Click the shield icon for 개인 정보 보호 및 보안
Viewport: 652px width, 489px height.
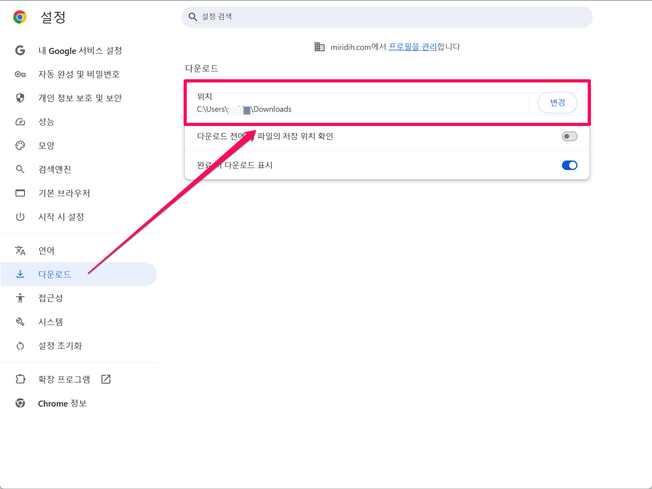click(x=20, y=98)
